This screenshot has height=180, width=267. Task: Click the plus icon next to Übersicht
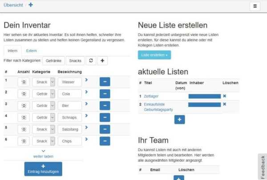[31, 5]
